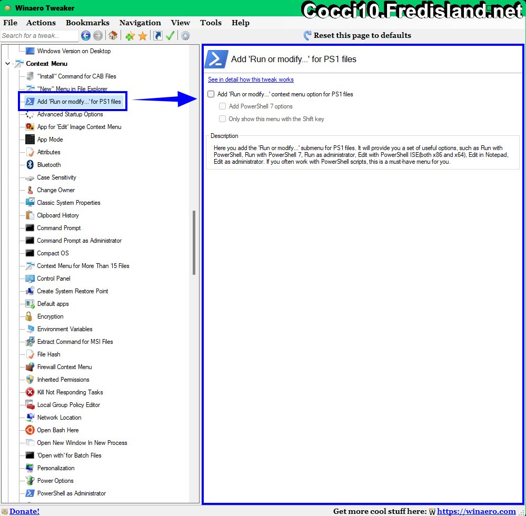Open the Help menu

pyautogui.click(x=241, y=23)
